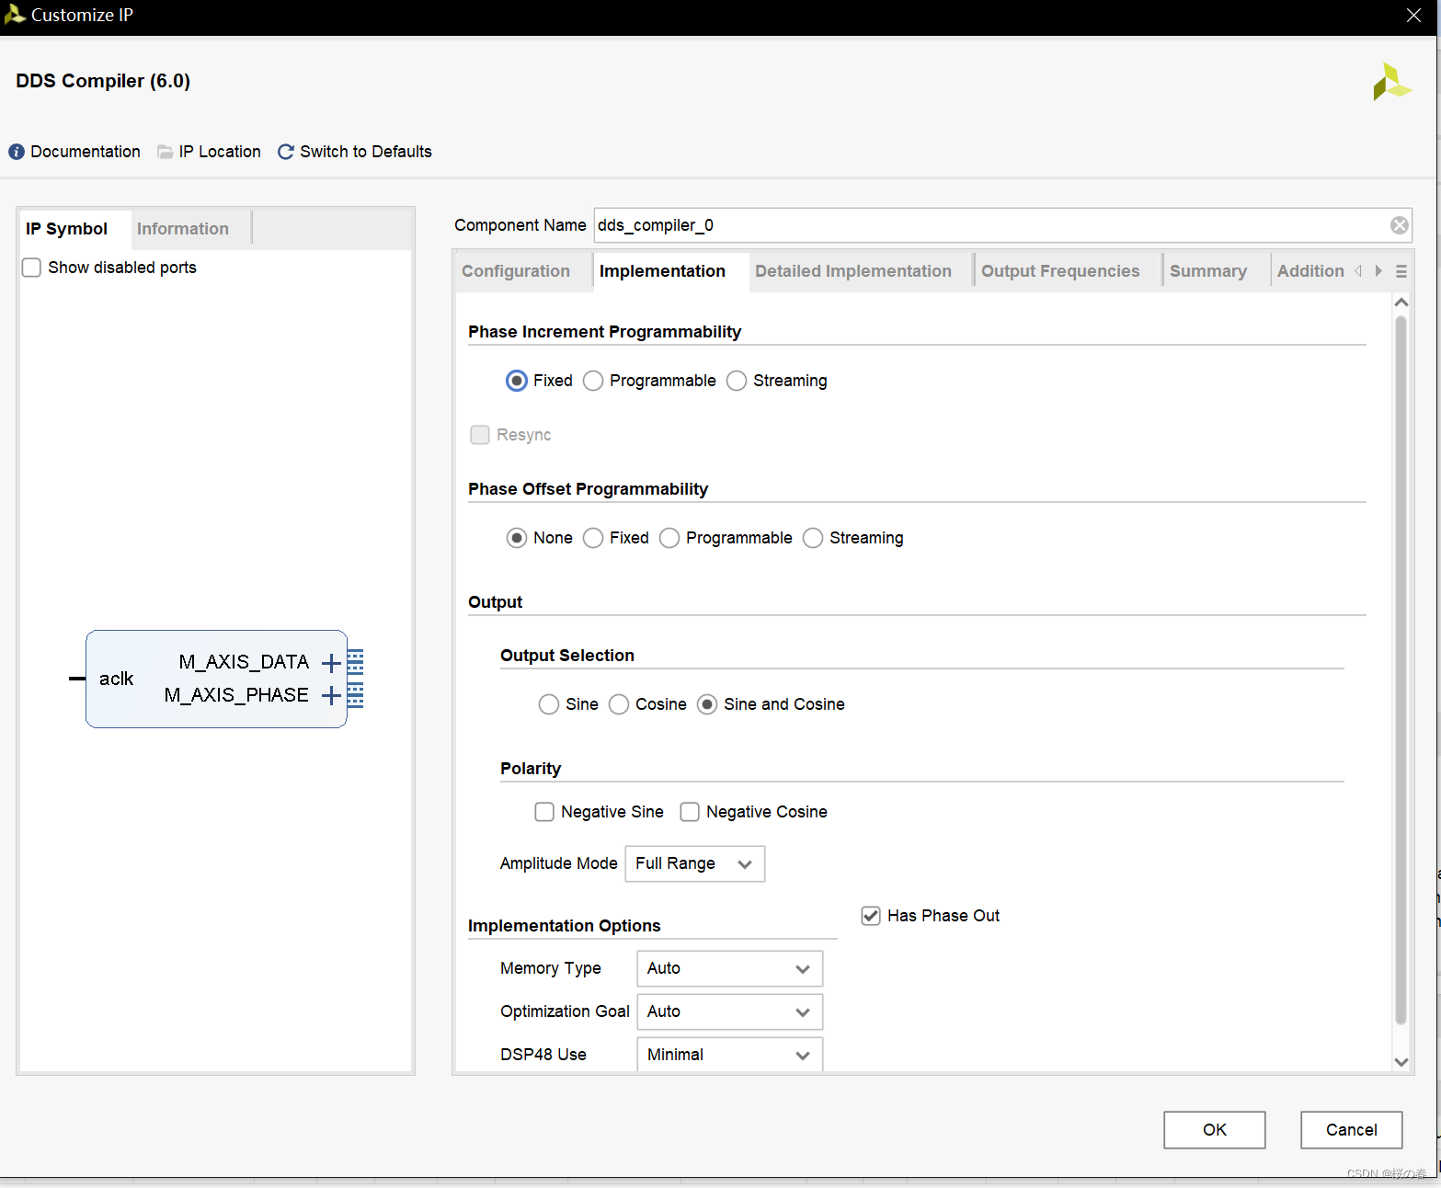1441x1188 pixels.
Task: Expand the M_AXIS_PHASE plus icon
Action: click(331, 696)
